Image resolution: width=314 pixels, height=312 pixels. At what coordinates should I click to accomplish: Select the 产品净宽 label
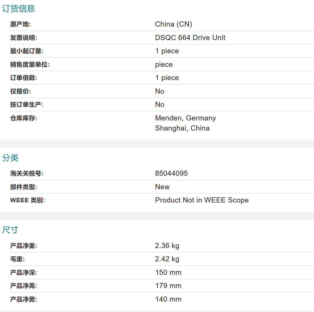[24, 299]
